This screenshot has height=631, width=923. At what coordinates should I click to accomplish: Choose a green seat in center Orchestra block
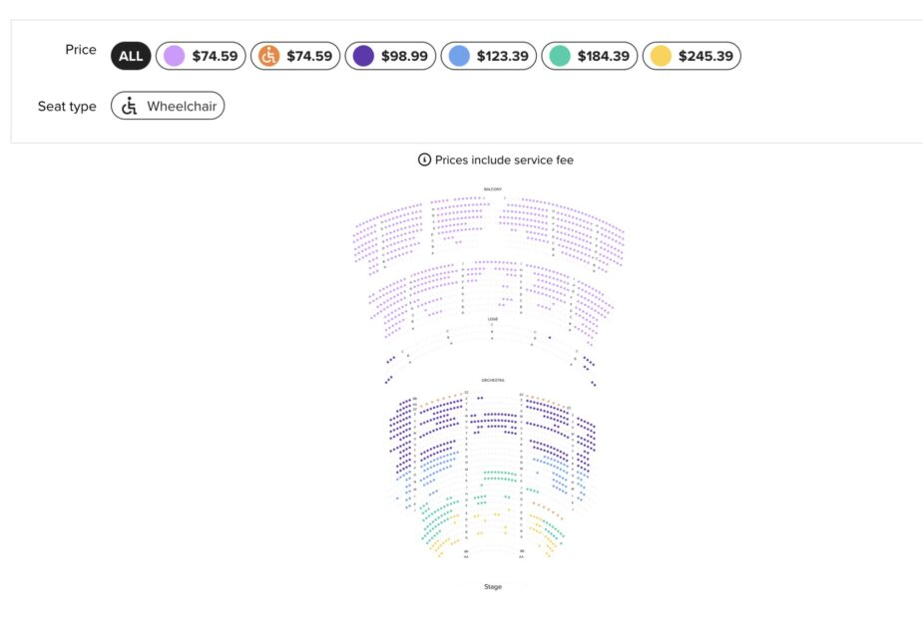click(x=499, y=473)
